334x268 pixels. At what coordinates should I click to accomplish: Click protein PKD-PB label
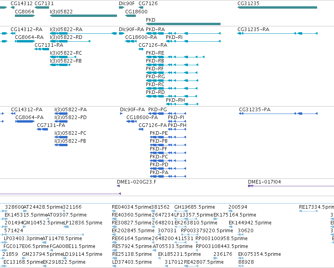(159, 141)
